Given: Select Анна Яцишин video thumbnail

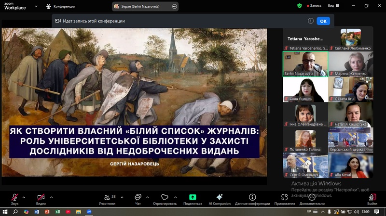Looking at the screenshot, I should point(305,89).
